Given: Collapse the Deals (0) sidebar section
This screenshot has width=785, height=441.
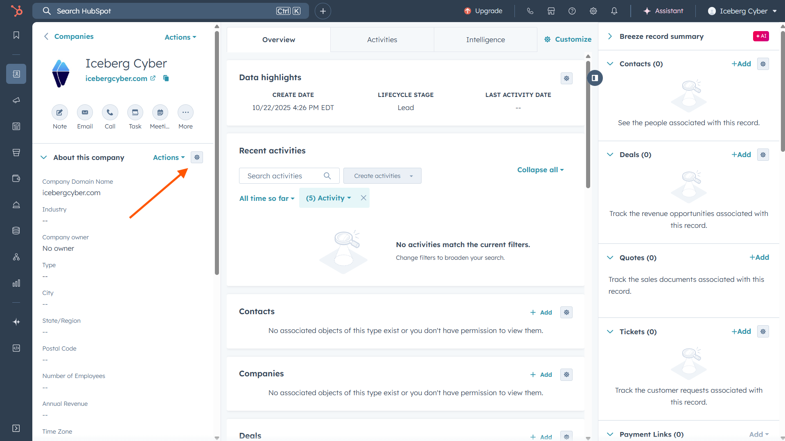Looking at the screenshot, I should [610, 155].
